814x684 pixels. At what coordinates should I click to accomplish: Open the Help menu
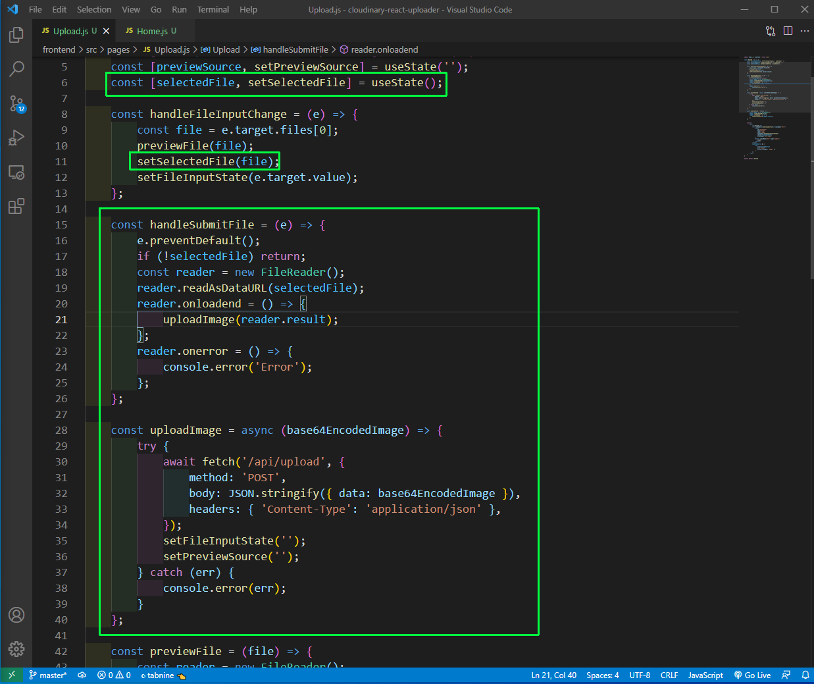point(248,9)
